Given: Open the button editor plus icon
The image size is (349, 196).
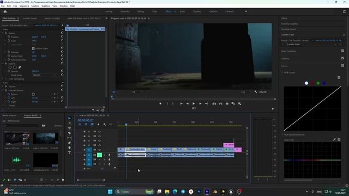Looking at the screenshot, I should point(273,109).
